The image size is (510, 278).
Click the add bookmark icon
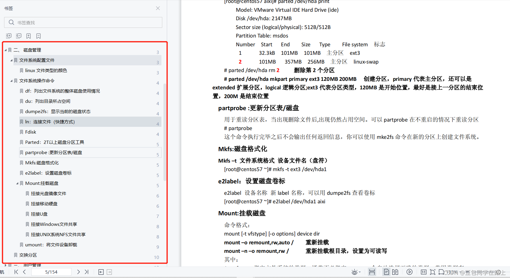click(28, 36)
